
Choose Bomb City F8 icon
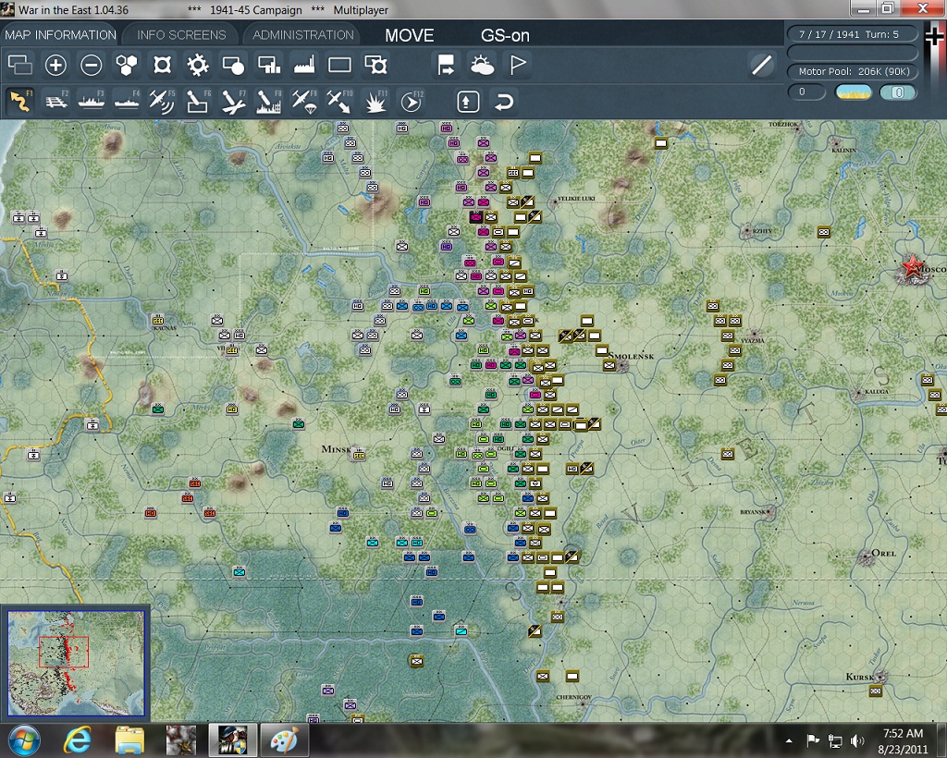[x=268, y=101]
